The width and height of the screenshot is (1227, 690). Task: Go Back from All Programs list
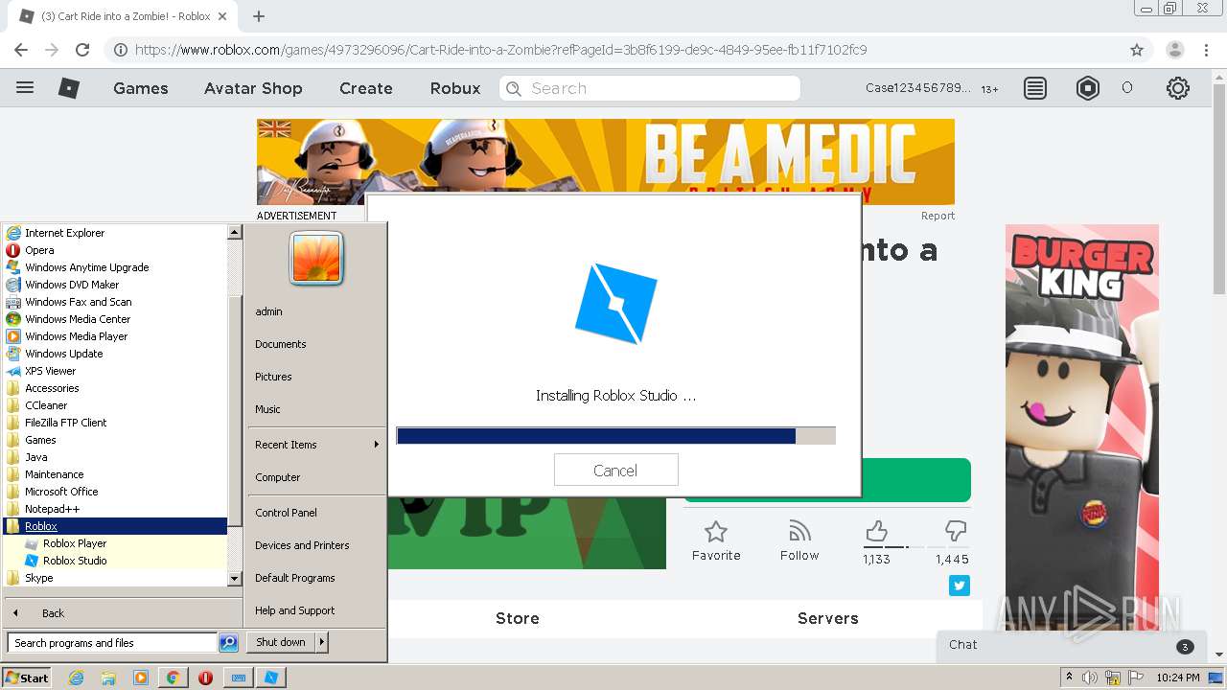(x=53, y=613)
